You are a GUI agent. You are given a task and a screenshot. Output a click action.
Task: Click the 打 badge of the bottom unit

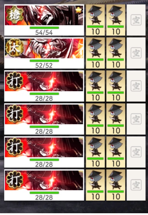[14, 180]
